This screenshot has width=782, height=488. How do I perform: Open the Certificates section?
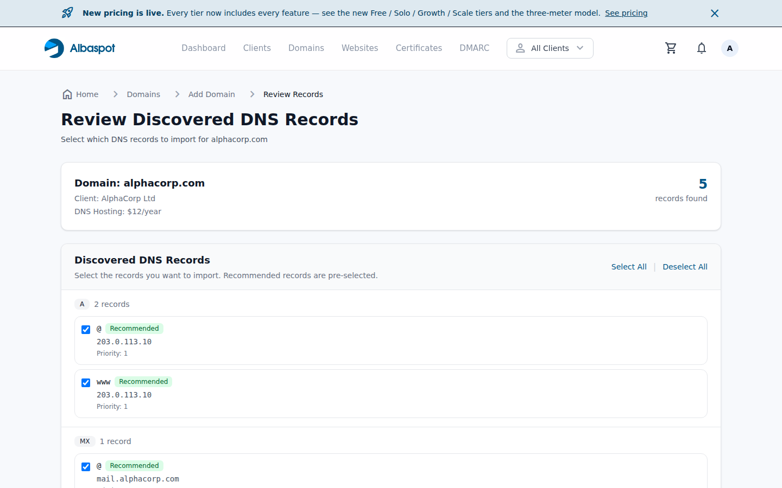click(419, 48)
